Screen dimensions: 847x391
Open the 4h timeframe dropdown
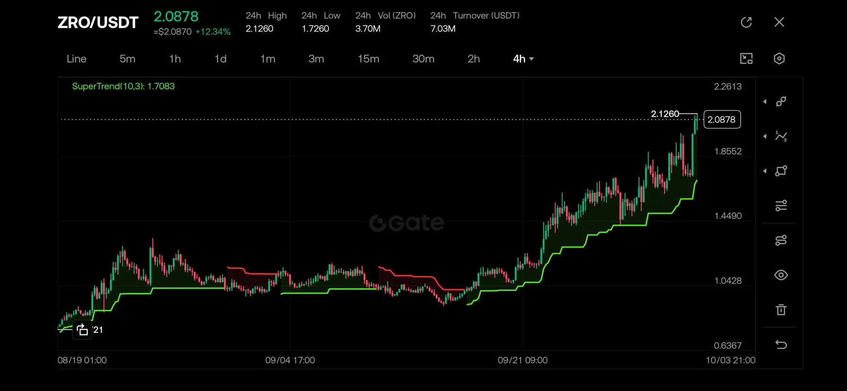523,59
